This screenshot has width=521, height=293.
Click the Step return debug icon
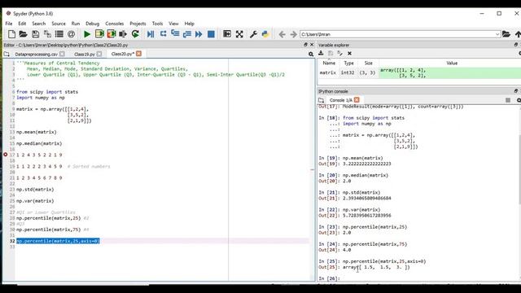click(186, 34)
